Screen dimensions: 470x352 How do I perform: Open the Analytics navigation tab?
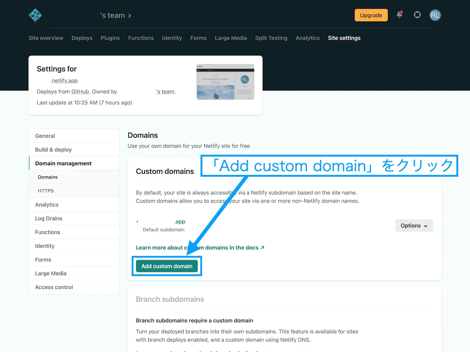coord(307,38)
